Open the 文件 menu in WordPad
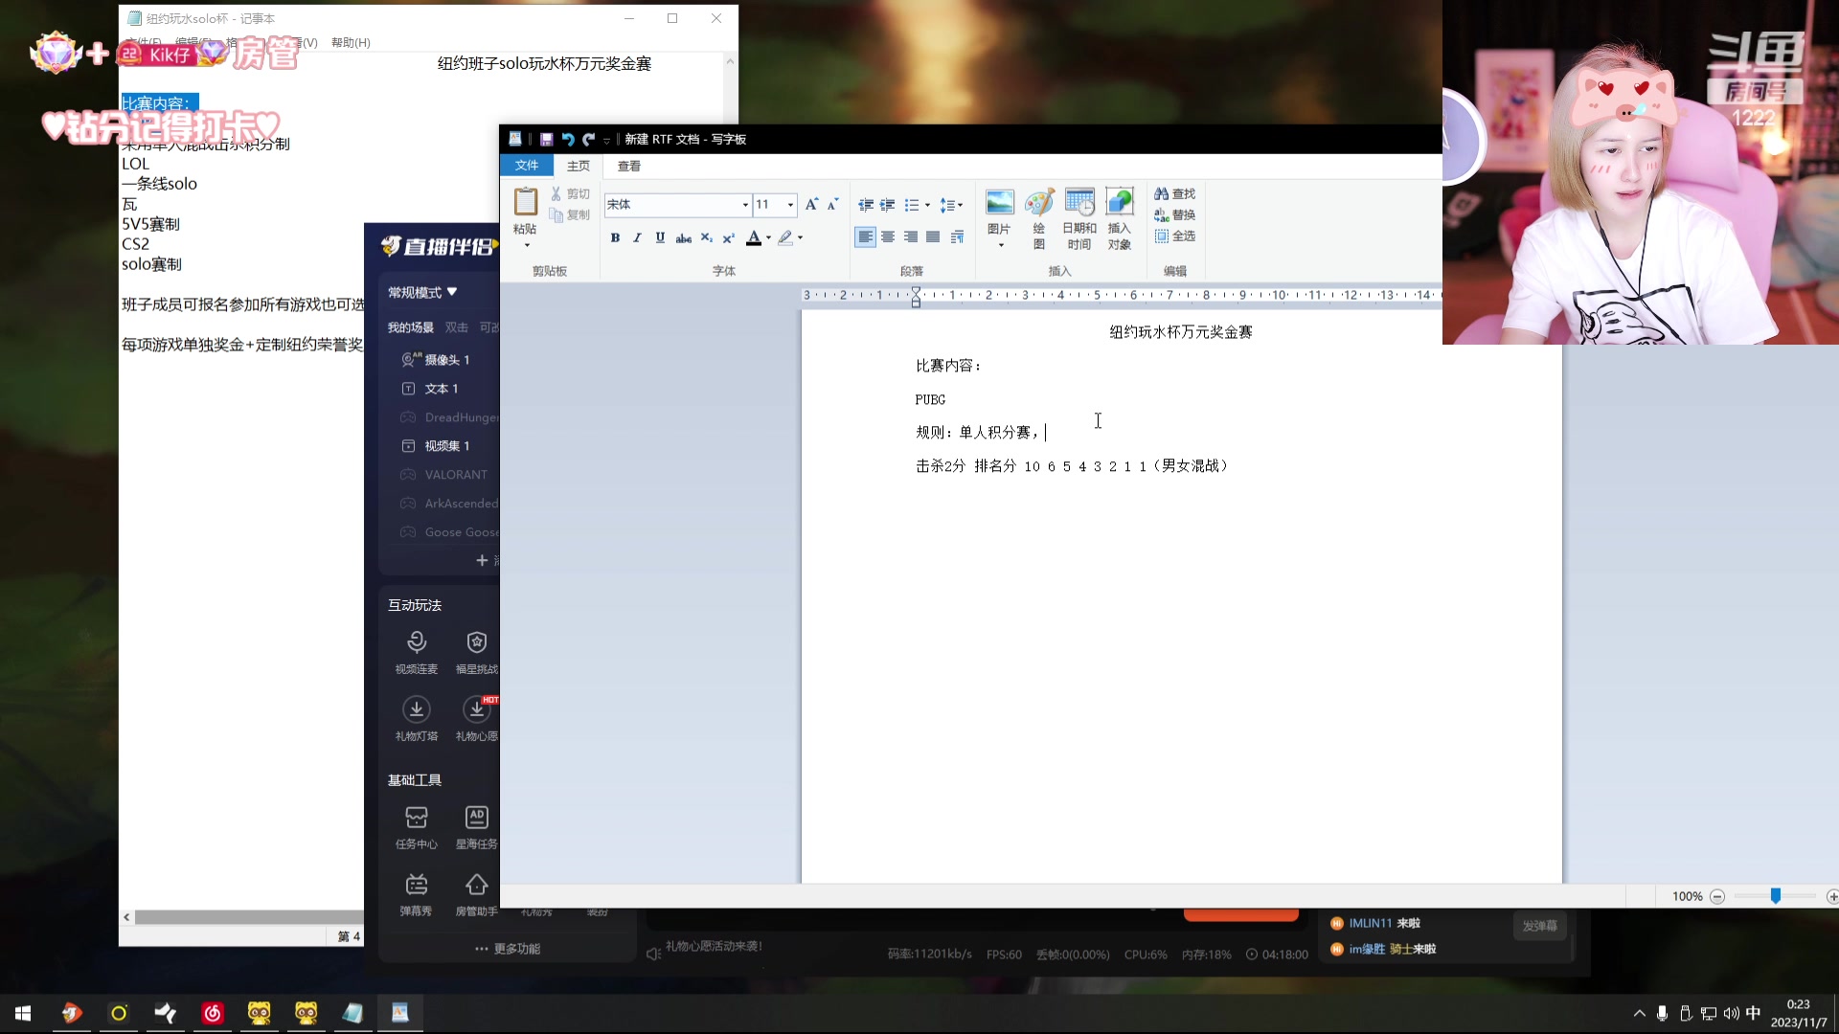Viewport: 1839px width, 1034px height. (527, 166)
